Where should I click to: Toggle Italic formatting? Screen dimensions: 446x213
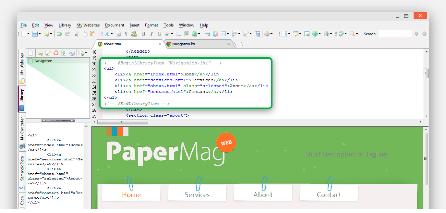151,34
